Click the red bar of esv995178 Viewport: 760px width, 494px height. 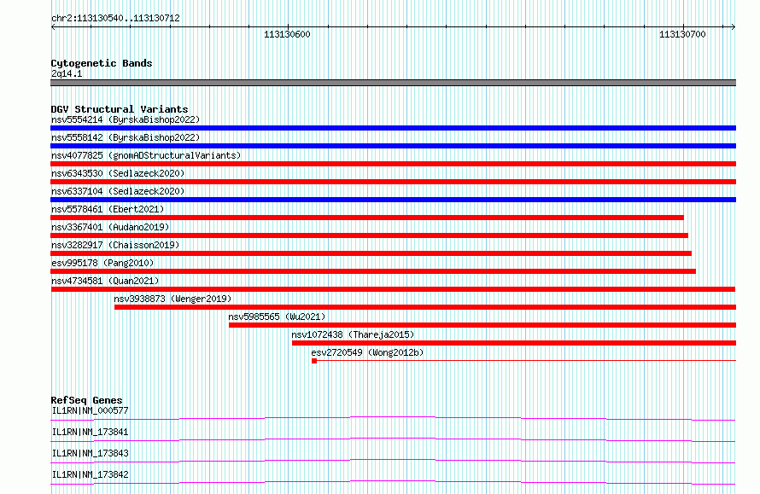pos(373,271)
